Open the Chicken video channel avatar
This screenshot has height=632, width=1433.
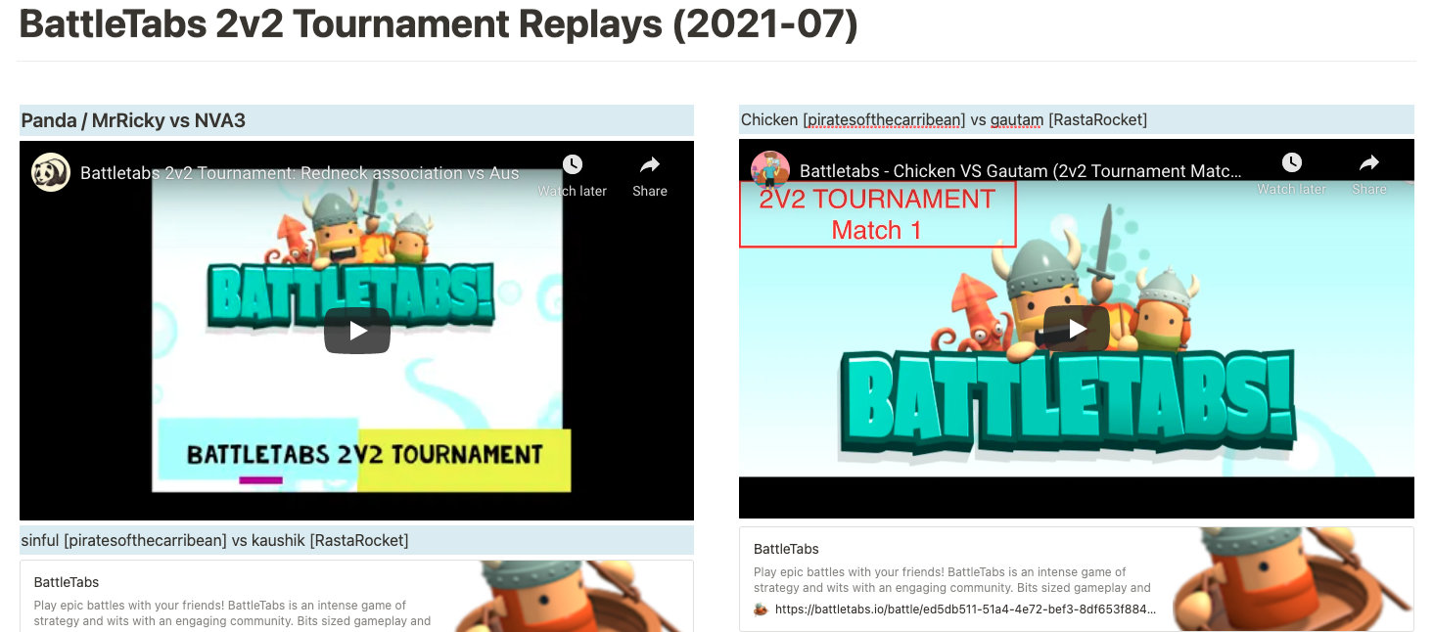tap(770, 170)
